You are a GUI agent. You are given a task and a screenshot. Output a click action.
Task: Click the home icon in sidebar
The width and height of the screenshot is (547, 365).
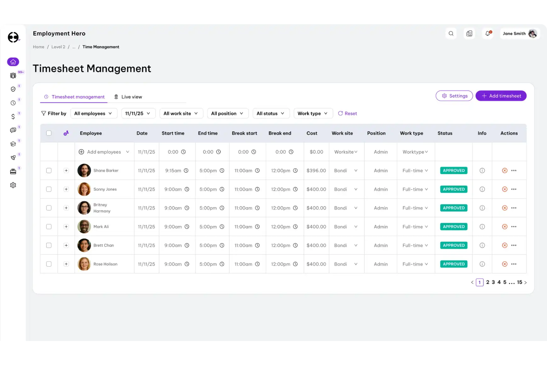coord(13,62)
